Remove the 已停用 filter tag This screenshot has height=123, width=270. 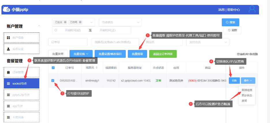tap(80, 22)
